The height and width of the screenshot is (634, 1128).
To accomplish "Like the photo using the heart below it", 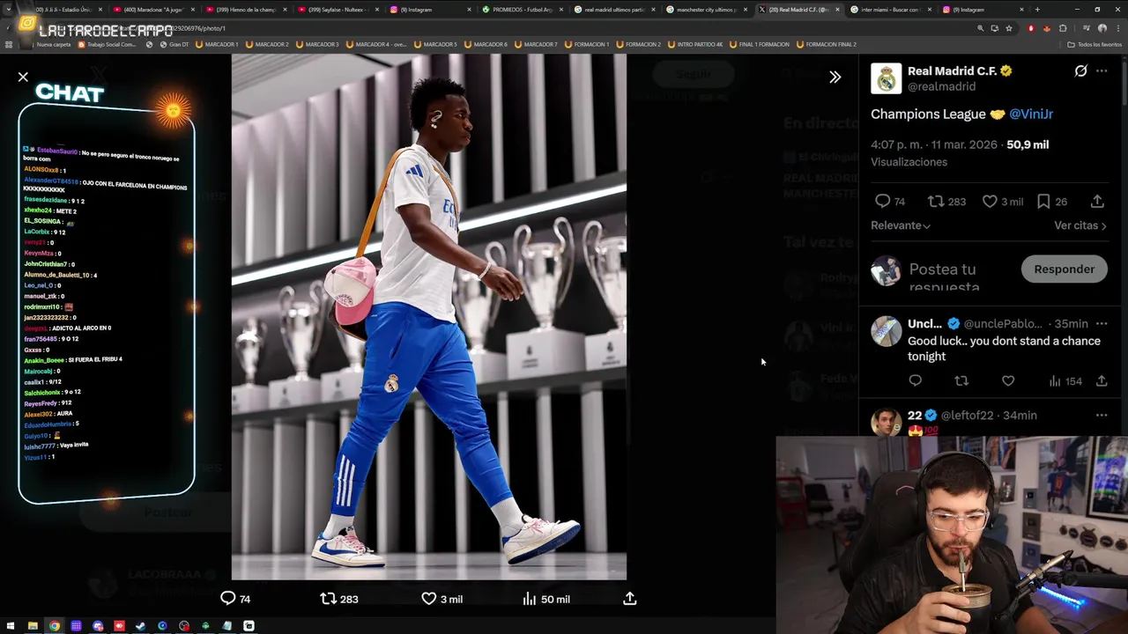I will coord(428,599).
